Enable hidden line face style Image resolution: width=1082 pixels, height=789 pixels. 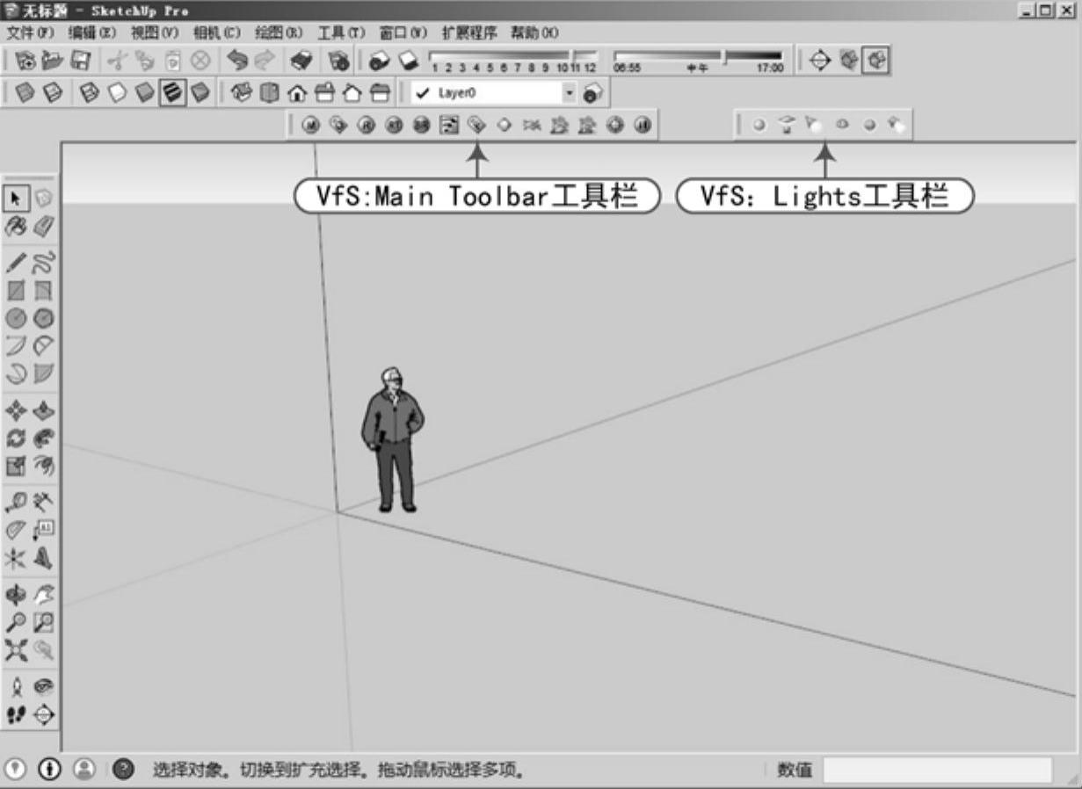tap(117, 92)
